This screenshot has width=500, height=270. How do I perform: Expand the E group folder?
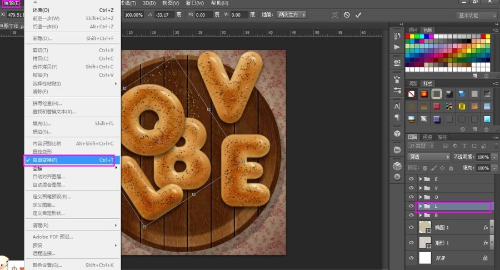pos(421,179)
